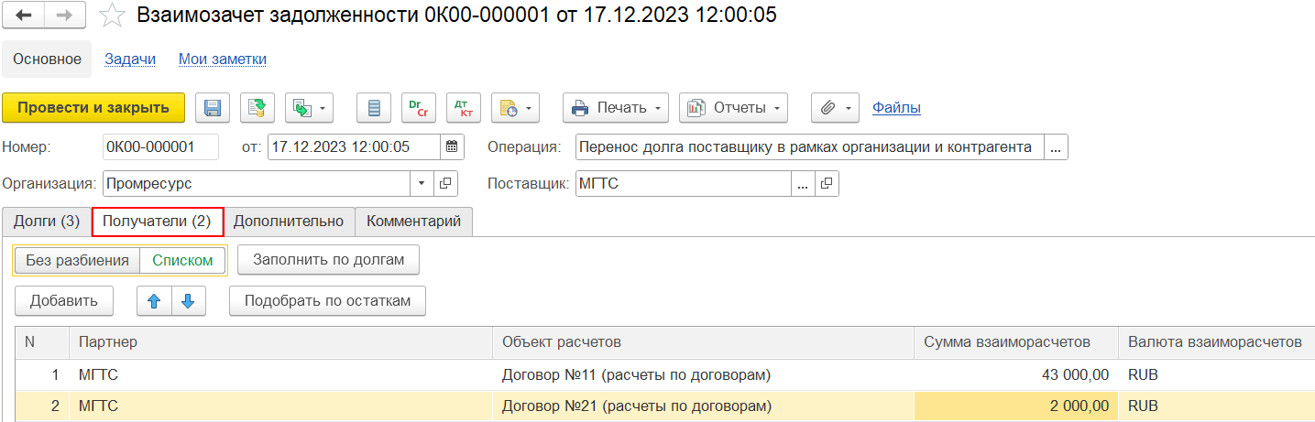Navigate back with left arrow

(25, 16)
